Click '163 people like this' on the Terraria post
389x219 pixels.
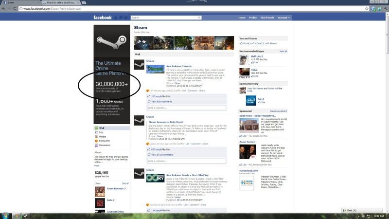point(160,96)
